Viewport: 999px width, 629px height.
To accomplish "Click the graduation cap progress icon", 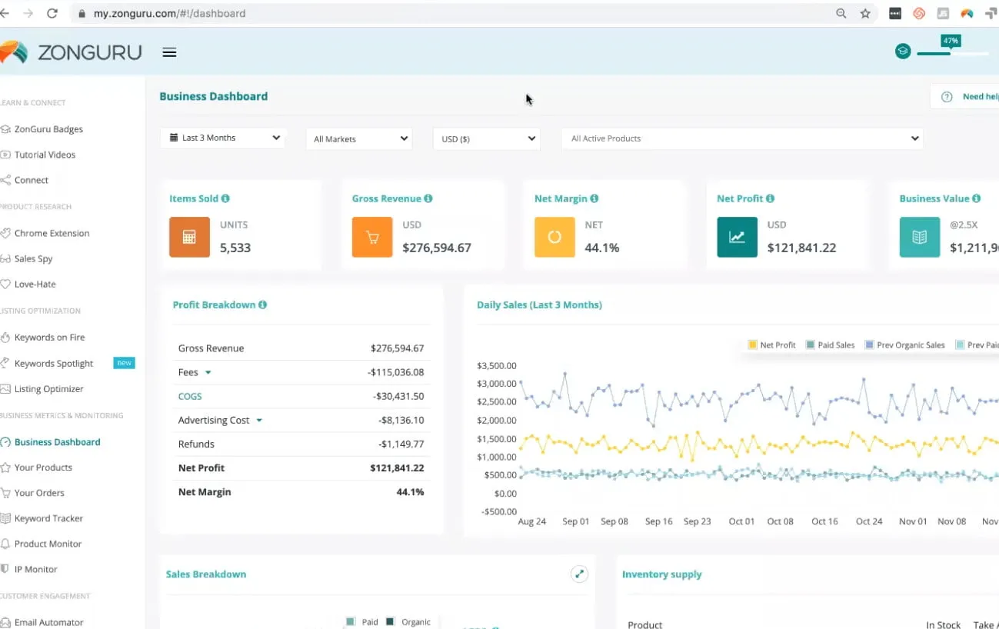I will click(902, 52).
